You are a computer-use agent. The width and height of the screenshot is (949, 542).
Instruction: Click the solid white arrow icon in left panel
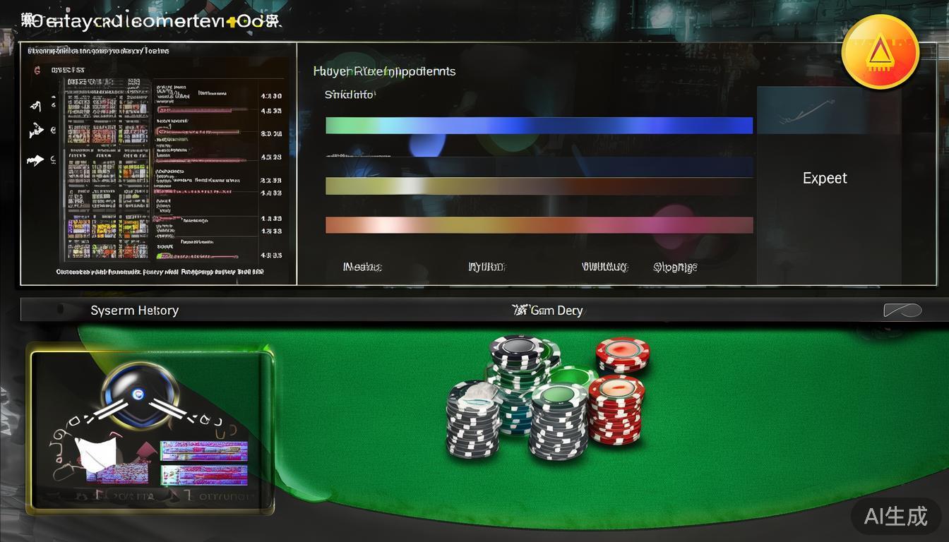[35, 161]
